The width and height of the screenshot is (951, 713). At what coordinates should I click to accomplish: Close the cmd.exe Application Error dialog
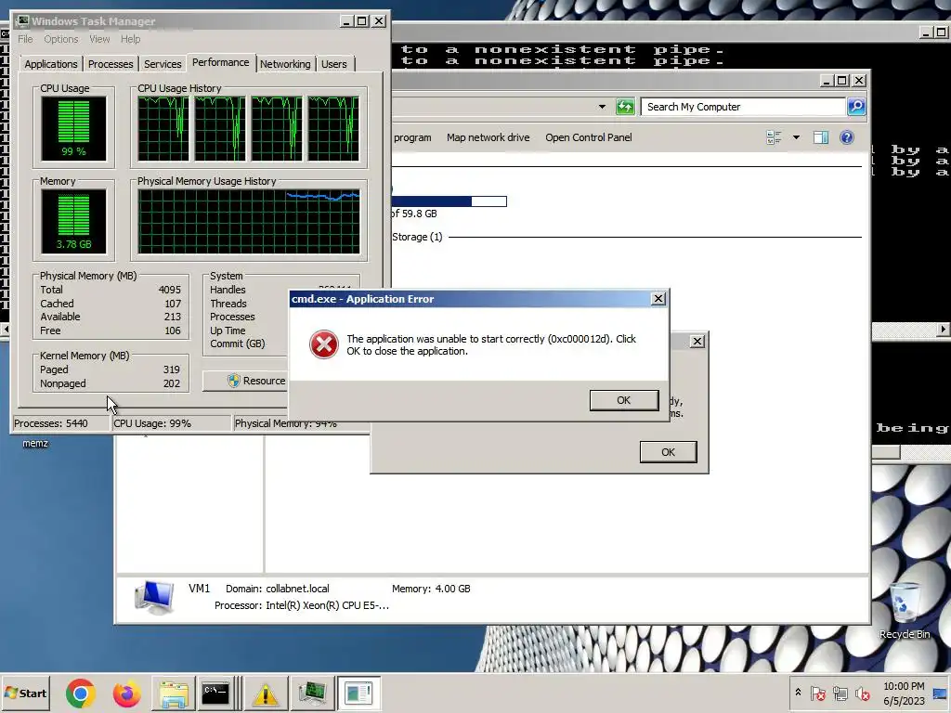tap(658, 299)
